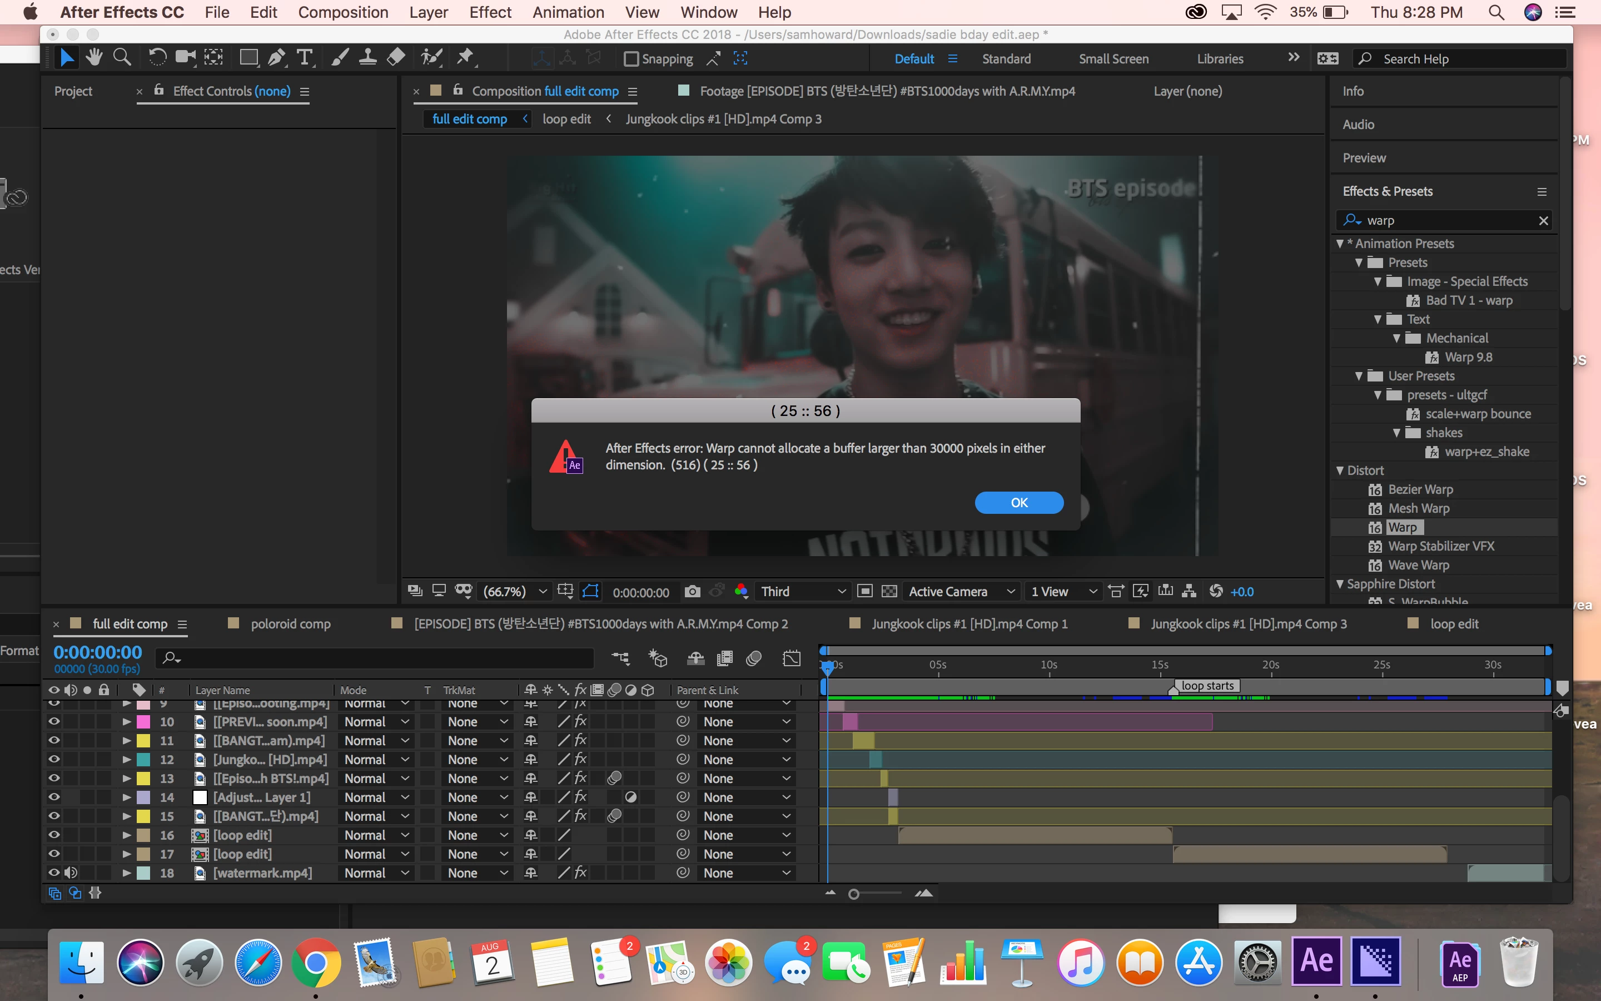The width and height of the screenshot is (1601, 1001).
Task: Collapse the Distort effects category
Action: [1340, 470]
